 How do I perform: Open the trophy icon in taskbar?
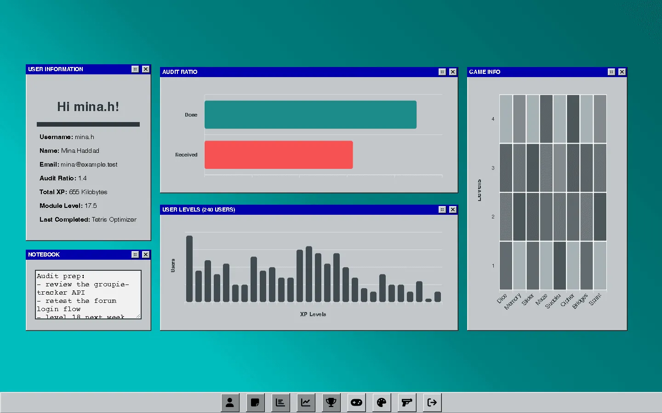(x=331, y=402)
